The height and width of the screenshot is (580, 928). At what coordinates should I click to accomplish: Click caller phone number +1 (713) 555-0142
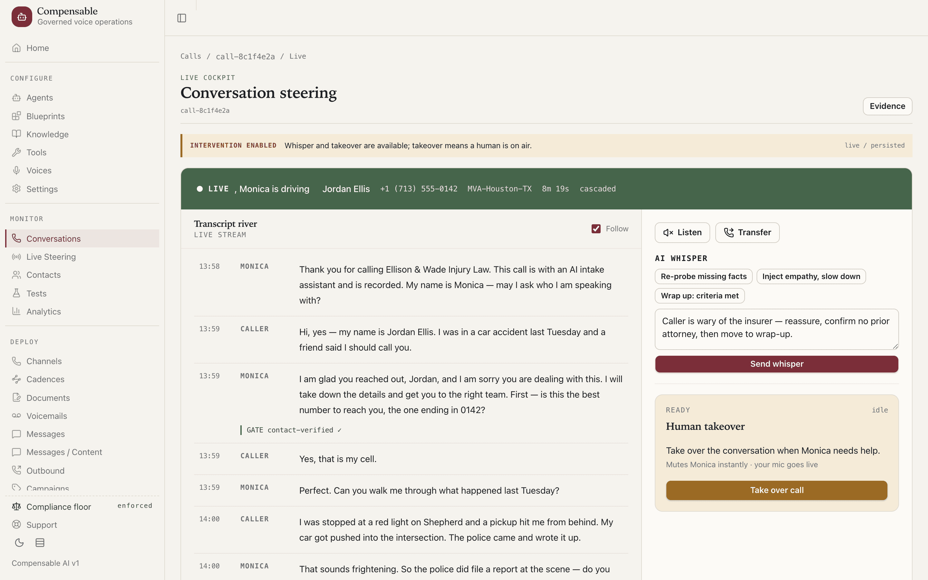click(419, 189)
